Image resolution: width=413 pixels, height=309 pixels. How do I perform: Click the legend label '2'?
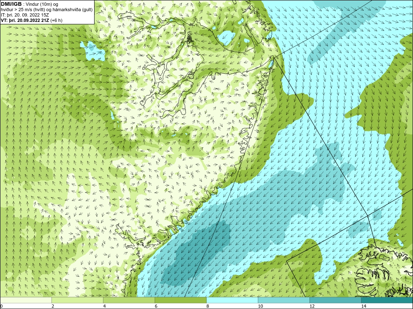point(53,306)
